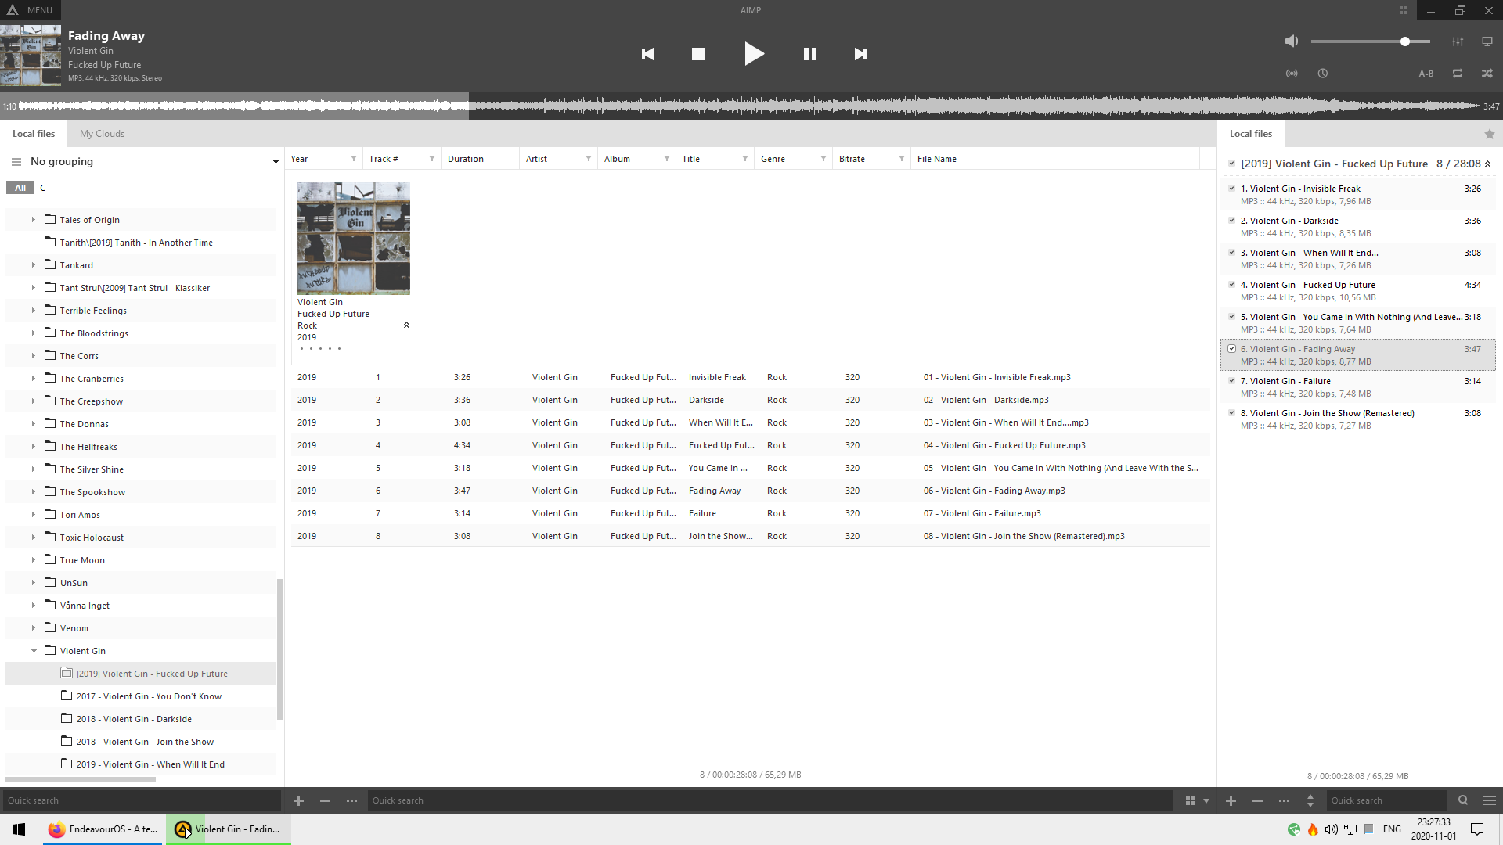Open the grouping hamburger menu icon
1503x845 pixels.
click(16, 162)
